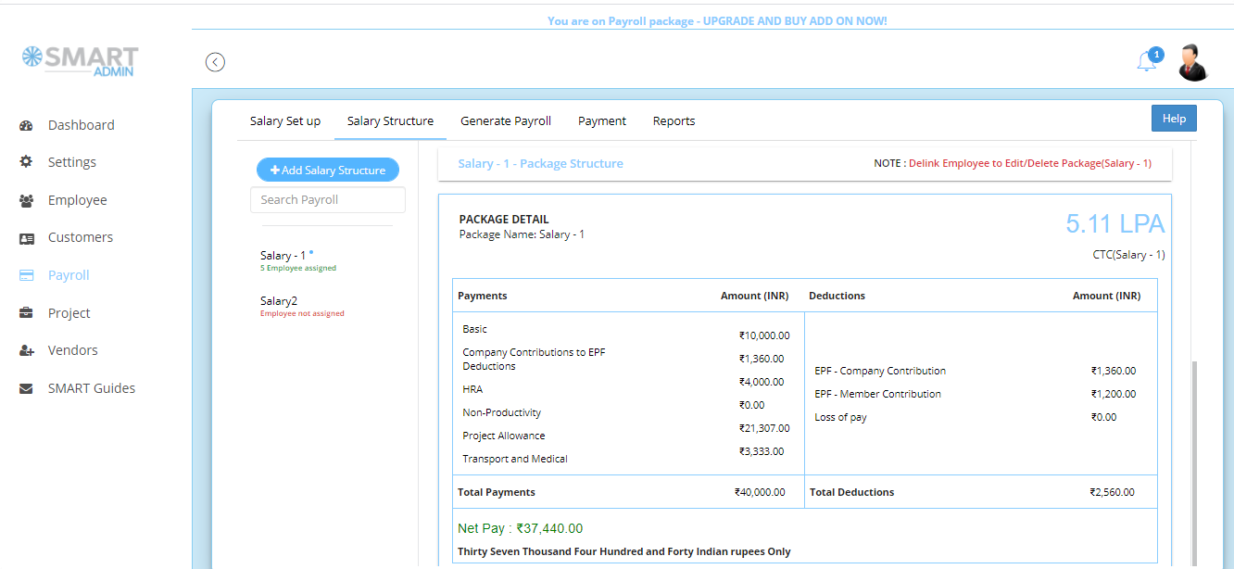Switch to the Payment tab
Screen dimensions: 1234x569
coord(601,120)
